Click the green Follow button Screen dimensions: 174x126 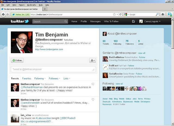coord(17,60)
